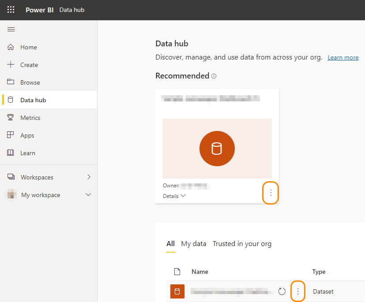
Task: Open more options for dataset list row
Action: pos(298,291)
